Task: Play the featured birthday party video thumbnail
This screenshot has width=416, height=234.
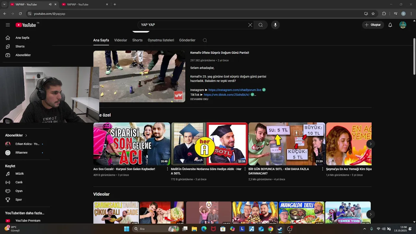Action: coord(139,76)
